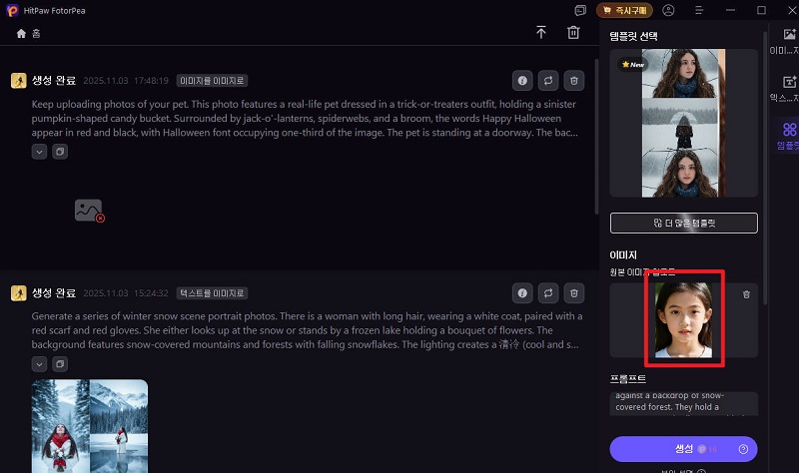Image resolution: width=799 pixels, height=473 pixels.
Task: Click the clear-all trash icon in header
Action: (x=573, y=33)
